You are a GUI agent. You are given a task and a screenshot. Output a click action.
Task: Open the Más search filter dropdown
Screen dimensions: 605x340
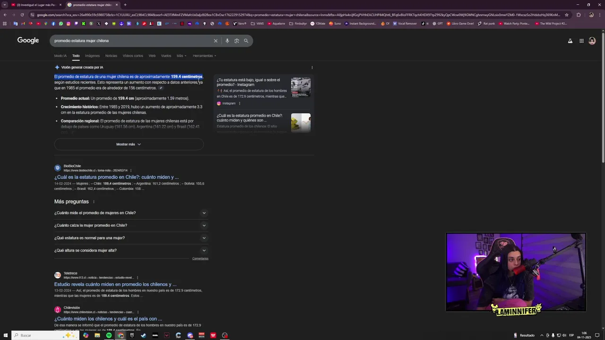click(x=181, y=56)
